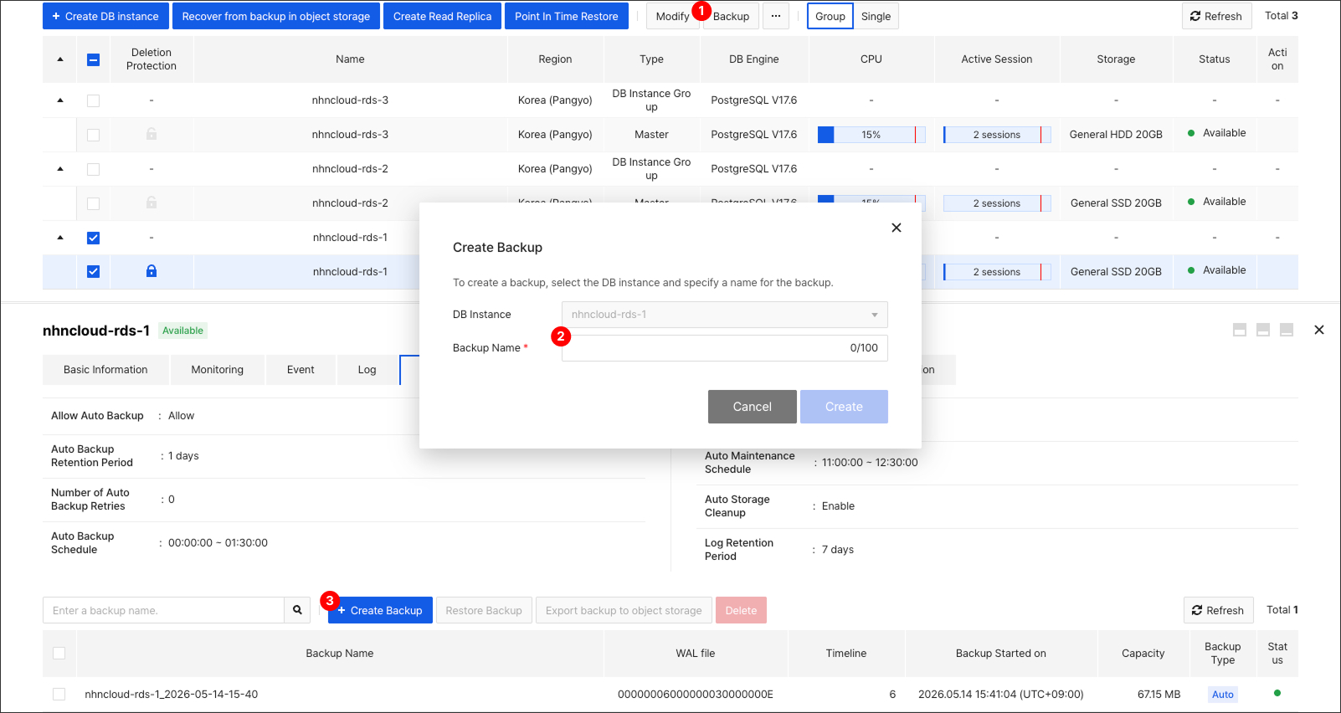Open the Basic Information tab
The height and width of the screenshot is (713, 1341).
tap(105, 370)
